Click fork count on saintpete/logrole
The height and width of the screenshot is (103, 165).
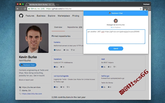coord(68,87)
